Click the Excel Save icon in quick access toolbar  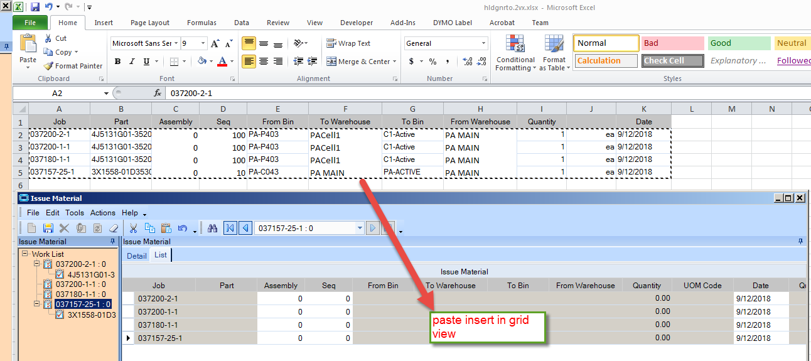pos(35,8)
